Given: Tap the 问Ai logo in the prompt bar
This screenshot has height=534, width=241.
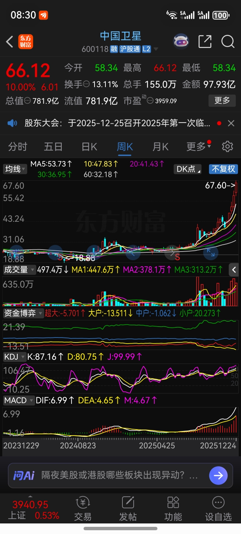Looking at the screenshot, I should click(24, 476).
